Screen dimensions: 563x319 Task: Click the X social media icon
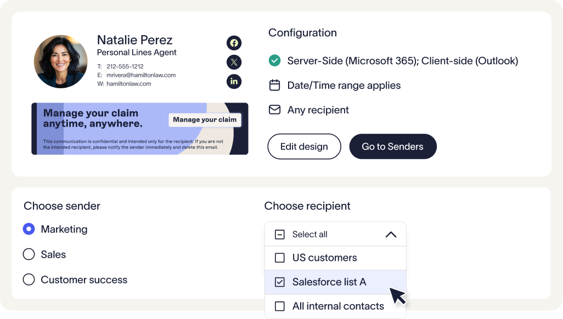click(x=234, y=62)
